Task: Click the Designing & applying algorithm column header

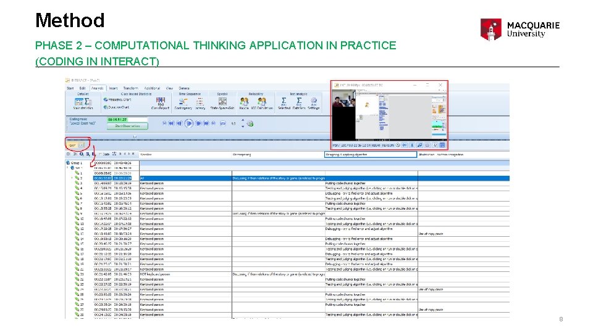Action: pos(371,154)
